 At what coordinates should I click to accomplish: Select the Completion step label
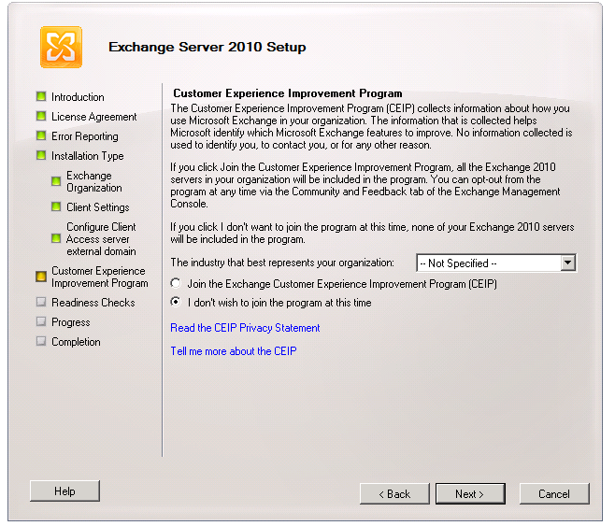[76, 342]
